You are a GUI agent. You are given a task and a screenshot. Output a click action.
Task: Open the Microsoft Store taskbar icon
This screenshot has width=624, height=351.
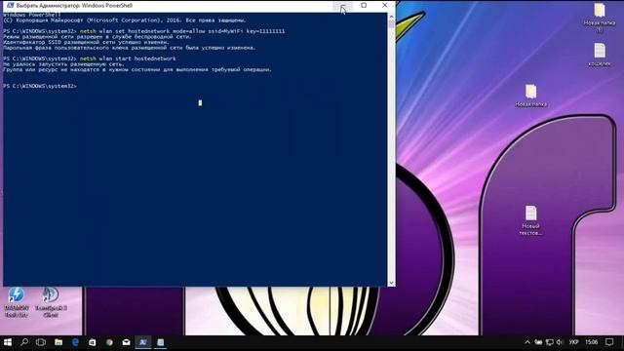coord(92,342)
